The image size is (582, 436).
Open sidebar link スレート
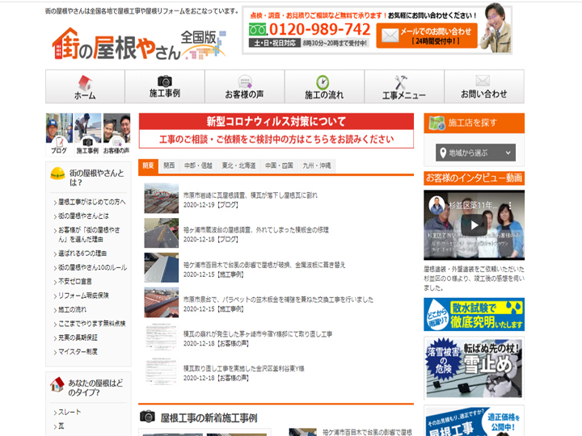(70, 413)
